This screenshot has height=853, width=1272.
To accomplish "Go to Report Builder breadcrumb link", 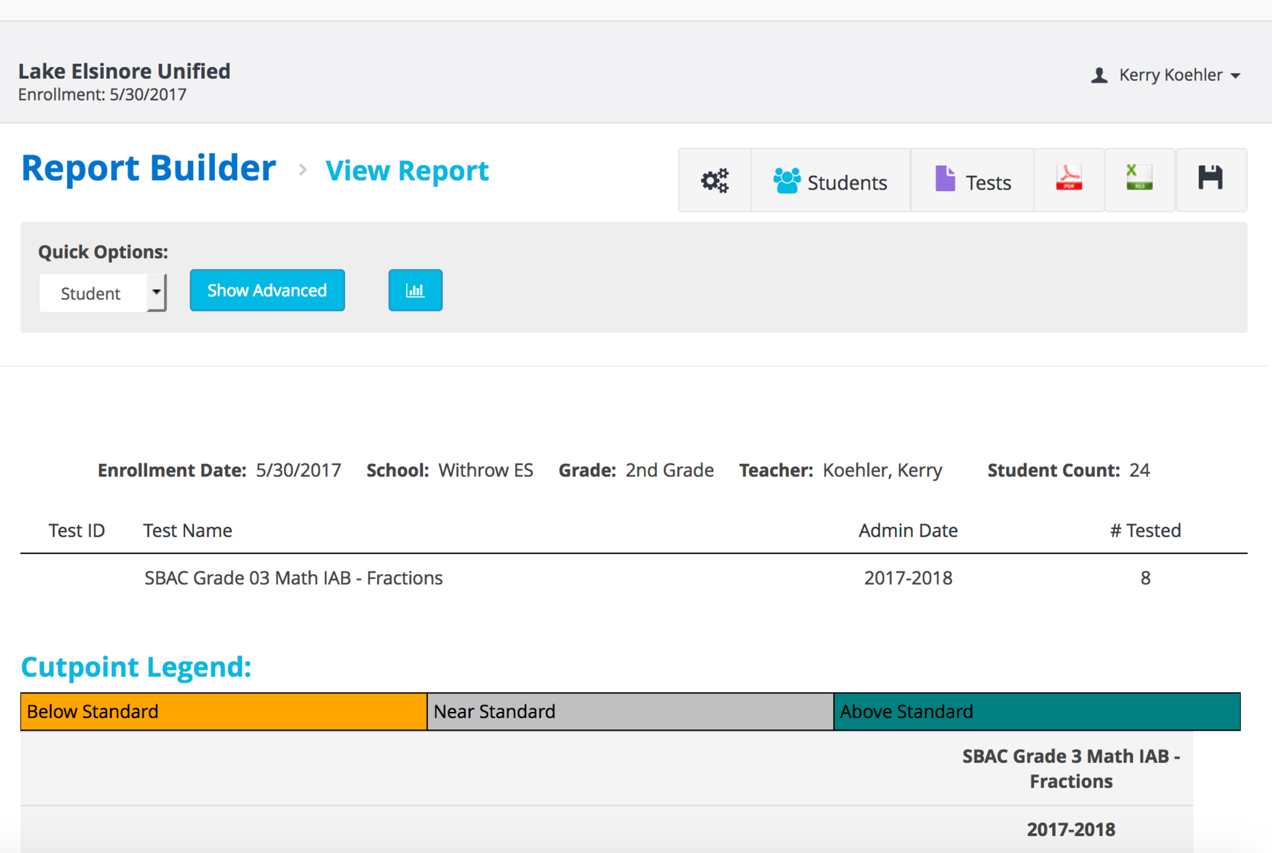I will coord(148,168).
